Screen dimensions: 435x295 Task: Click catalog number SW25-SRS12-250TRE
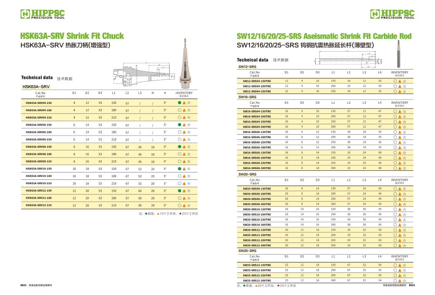tap(257, 275)
